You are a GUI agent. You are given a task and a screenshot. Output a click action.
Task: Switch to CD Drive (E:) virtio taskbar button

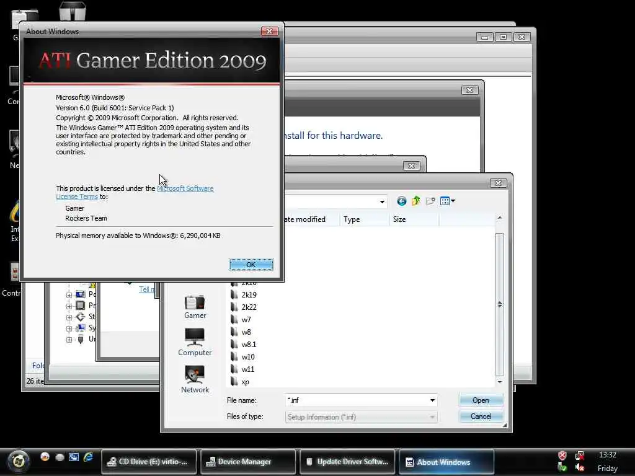[x=149, y=462]
